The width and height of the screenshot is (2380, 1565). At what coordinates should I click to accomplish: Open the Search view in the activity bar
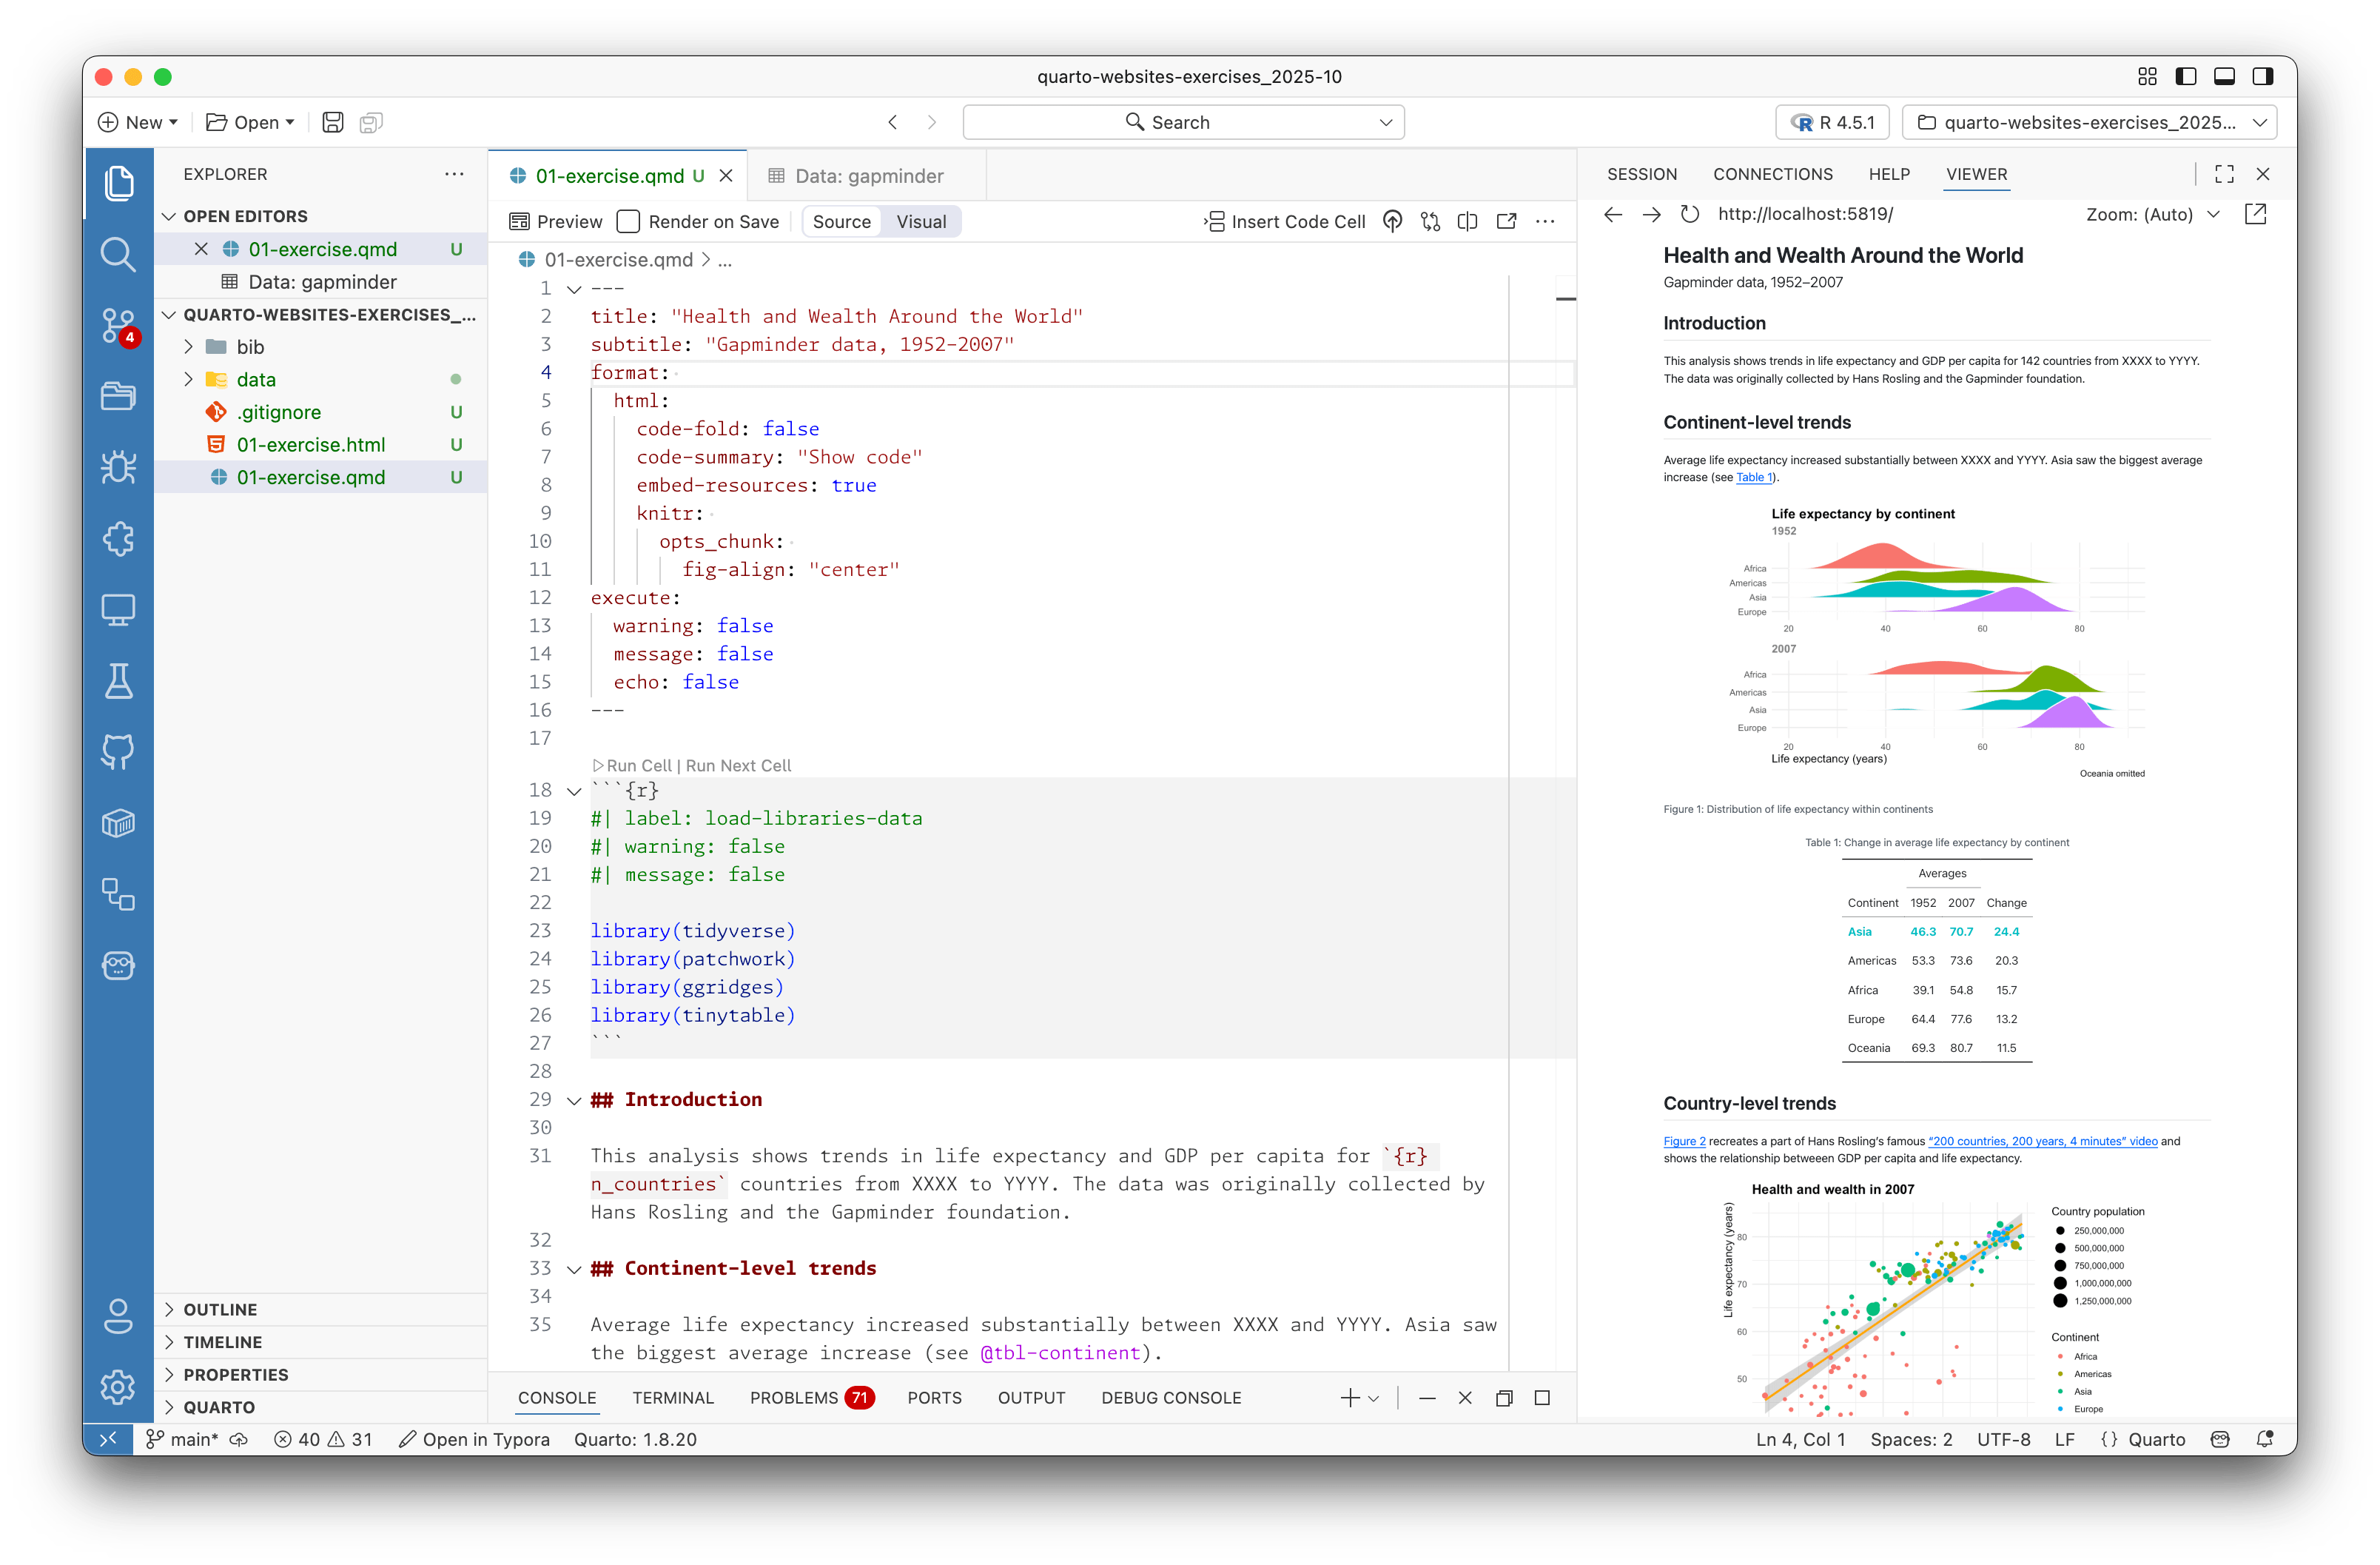tap(118, 254)
